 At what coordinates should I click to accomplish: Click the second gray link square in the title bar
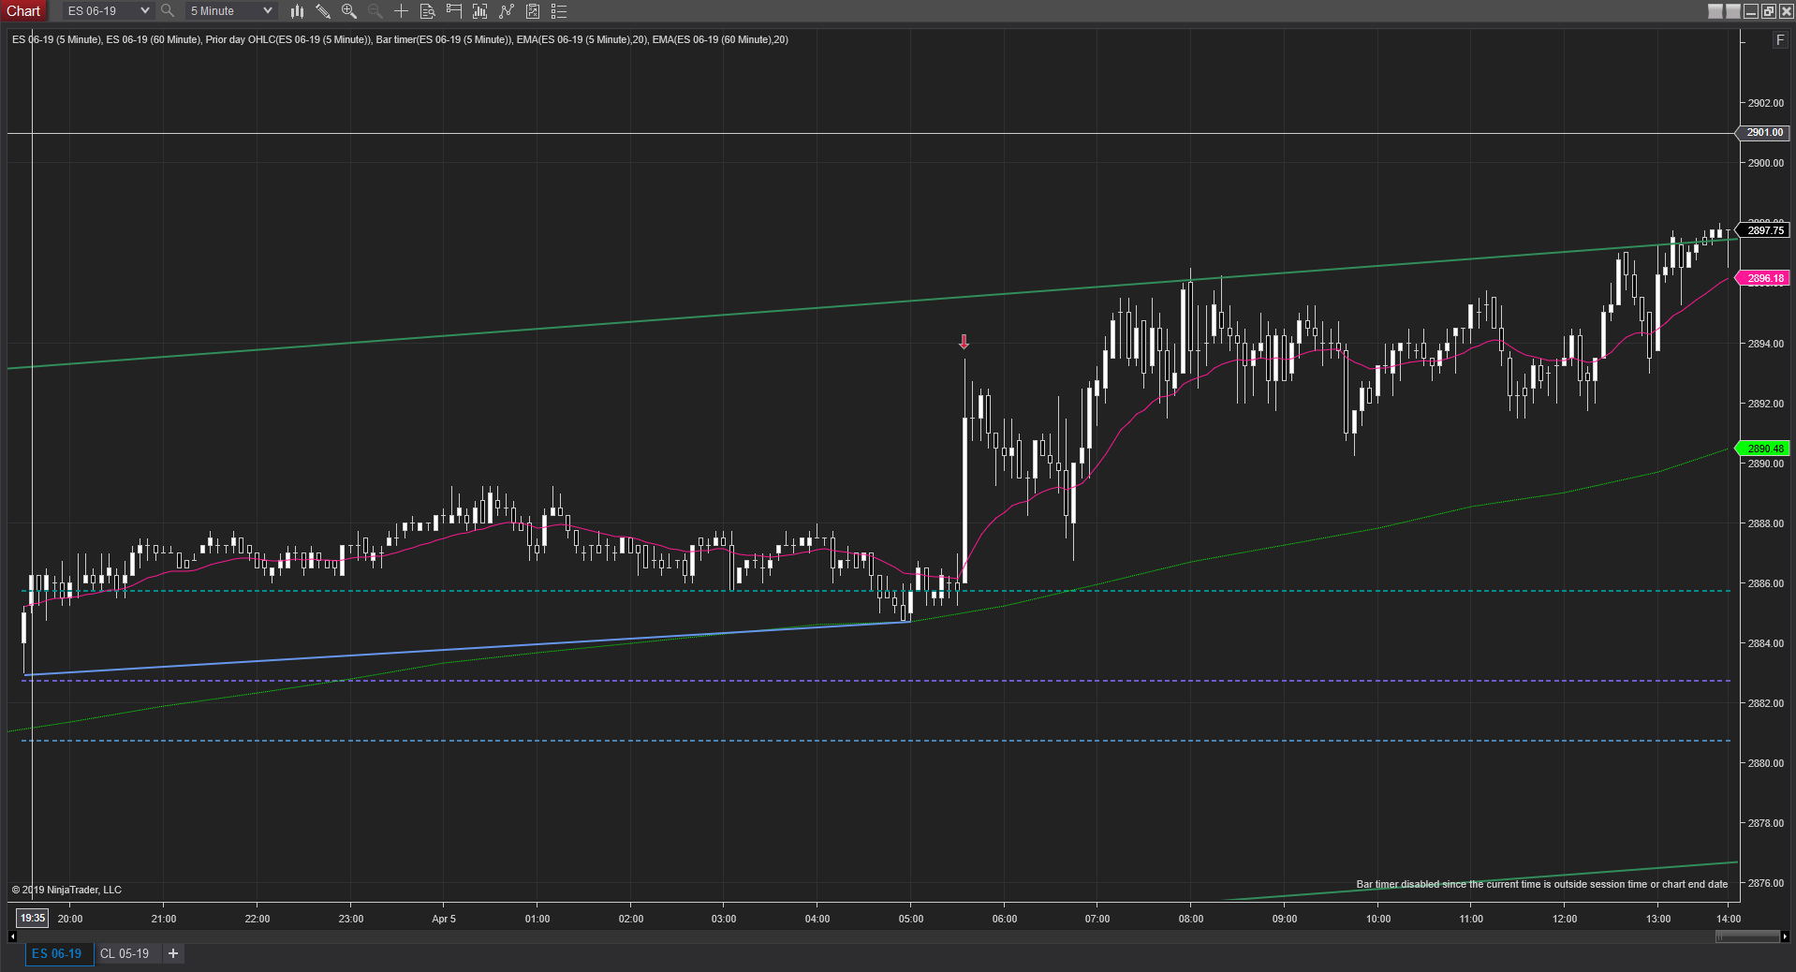coord(1733,11)
